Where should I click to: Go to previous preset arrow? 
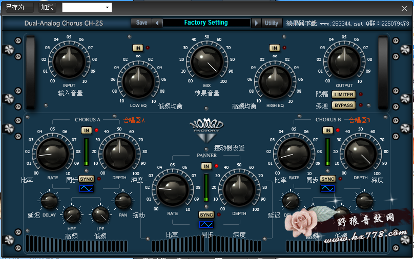157,23
